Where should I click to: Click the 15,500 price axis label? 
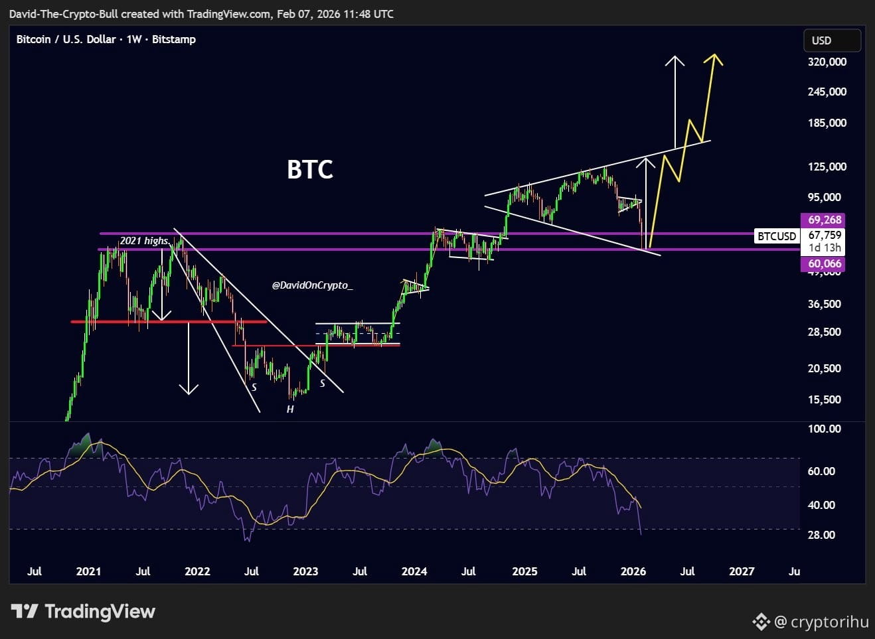pyautogui.click(x=825, y=399)
